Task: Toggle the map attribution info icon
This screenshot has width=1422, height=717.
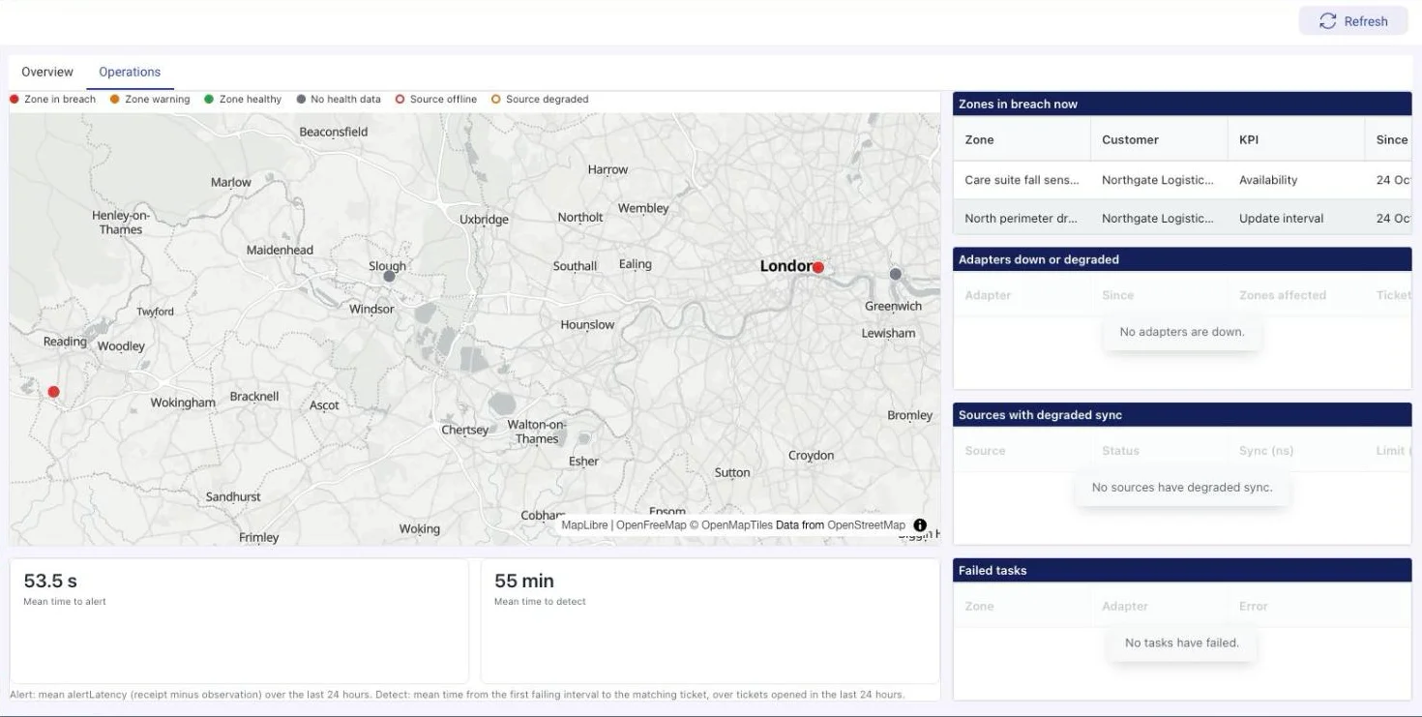Action: 920,525
